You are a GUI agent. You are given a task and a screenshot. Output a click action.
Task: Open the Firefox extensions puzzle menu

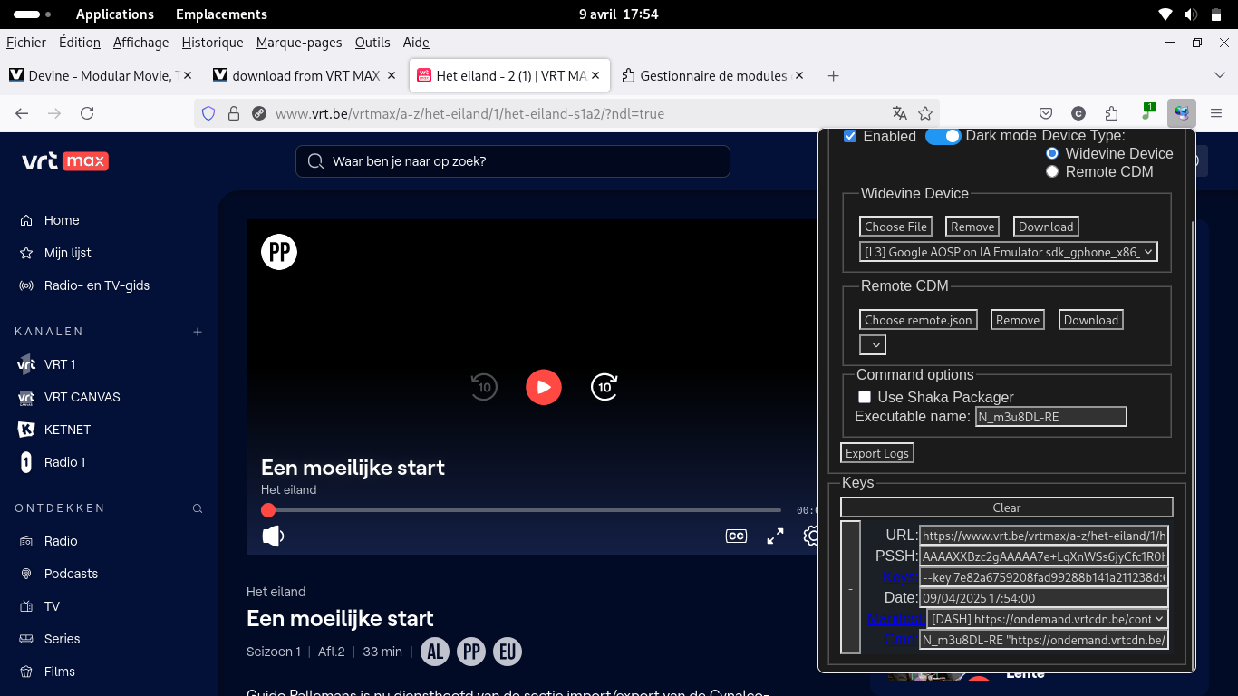[x=1112, y=113]
